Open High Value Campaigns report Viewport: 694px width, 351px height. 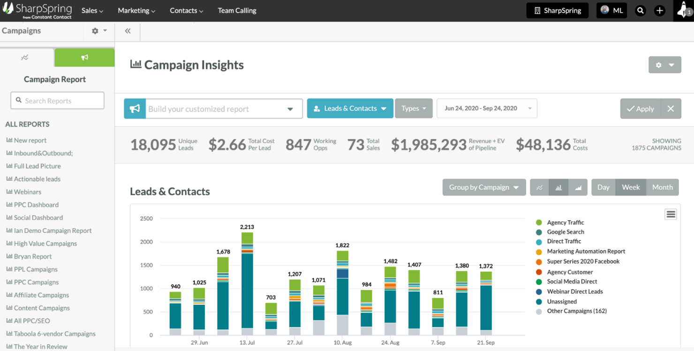click(x=45, y=243)
